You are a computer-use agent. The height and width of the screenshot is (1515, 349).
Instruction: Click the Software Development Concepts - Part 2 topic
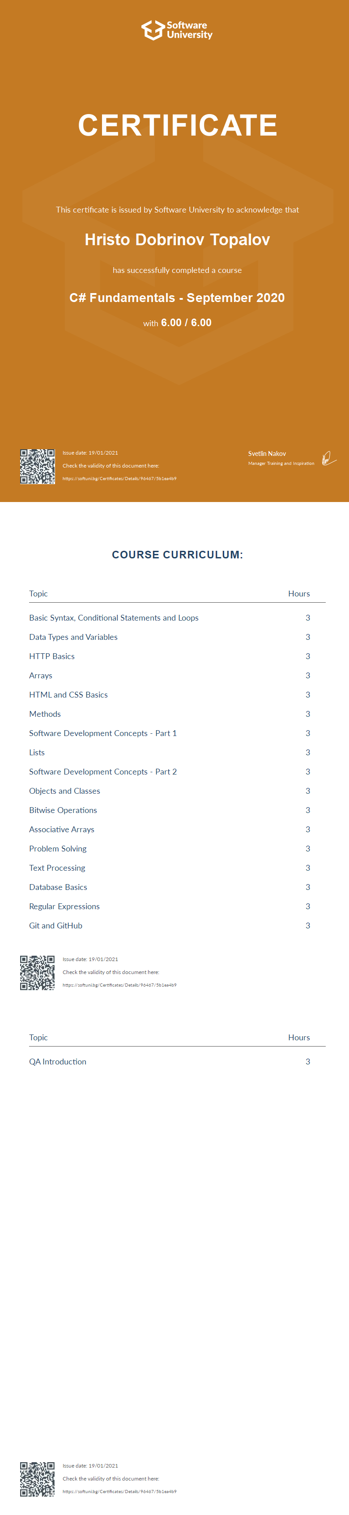(103, 772)
